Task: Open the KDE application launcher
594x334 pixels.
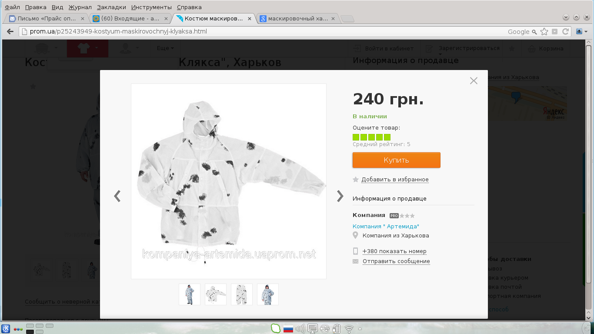Action: (6, 329)
